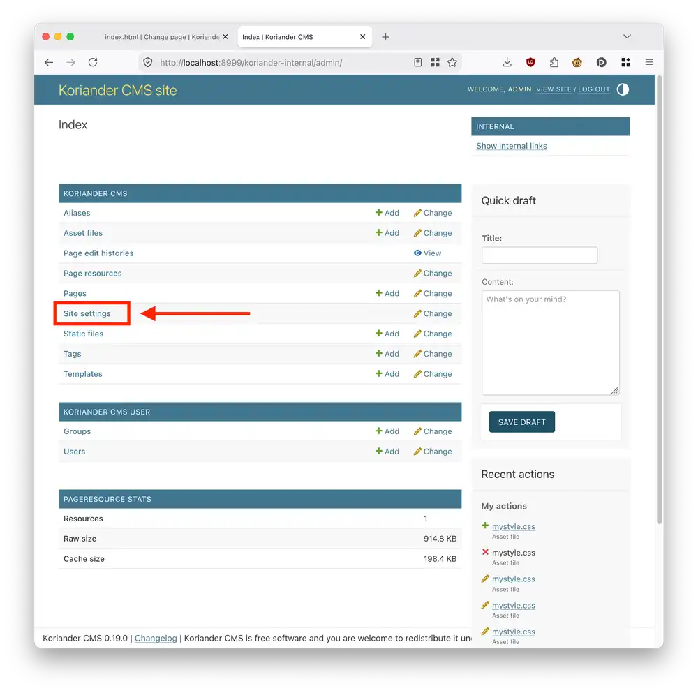Click the squares-plus extension icon
The height and width of the screenshot is (693, 698).
coord(626,62)
